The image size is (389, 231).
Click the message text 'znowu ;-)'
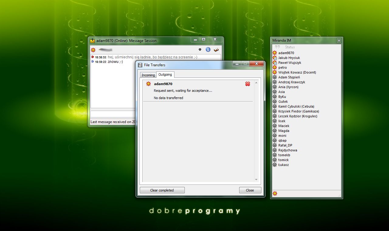pyautogui.click(x=115, y=62)
